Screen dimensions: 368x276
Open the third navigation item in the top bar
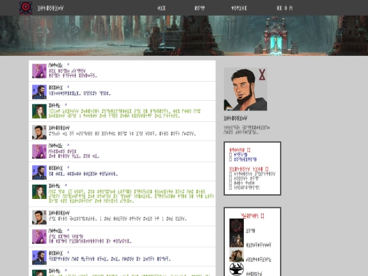click(x=239, y=8)
